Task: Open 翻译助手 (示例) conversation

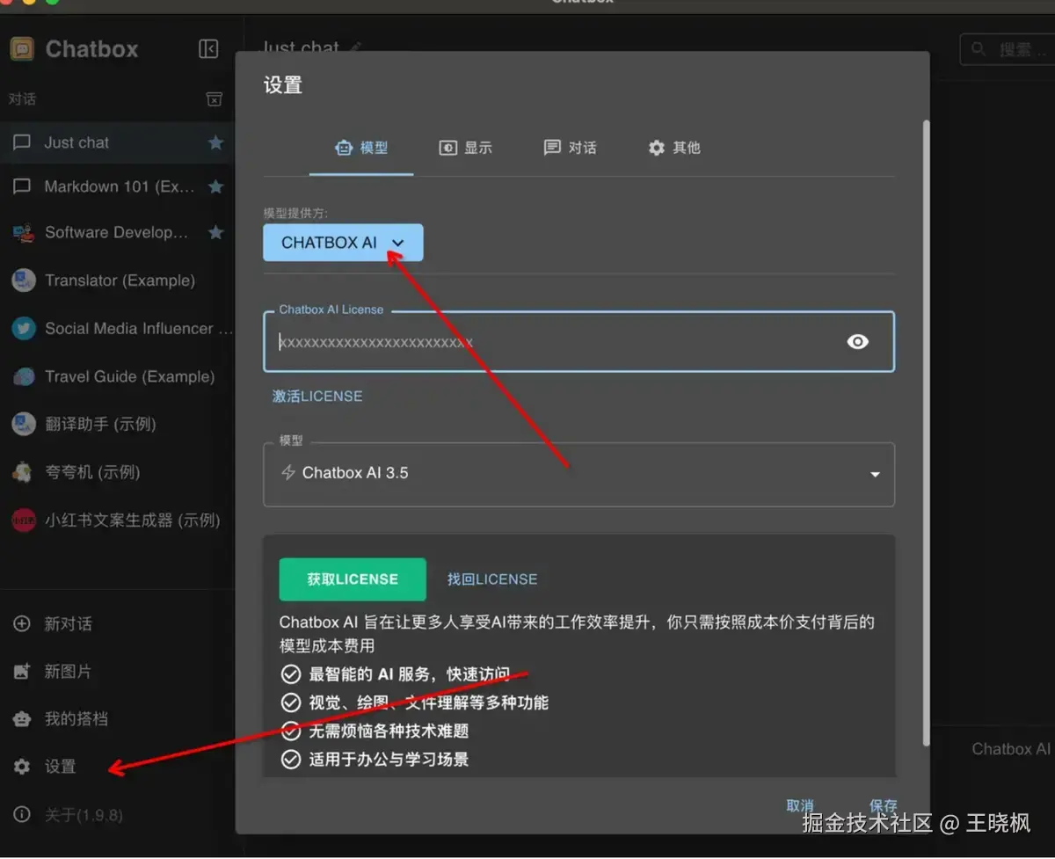Action: click(117, 424)
